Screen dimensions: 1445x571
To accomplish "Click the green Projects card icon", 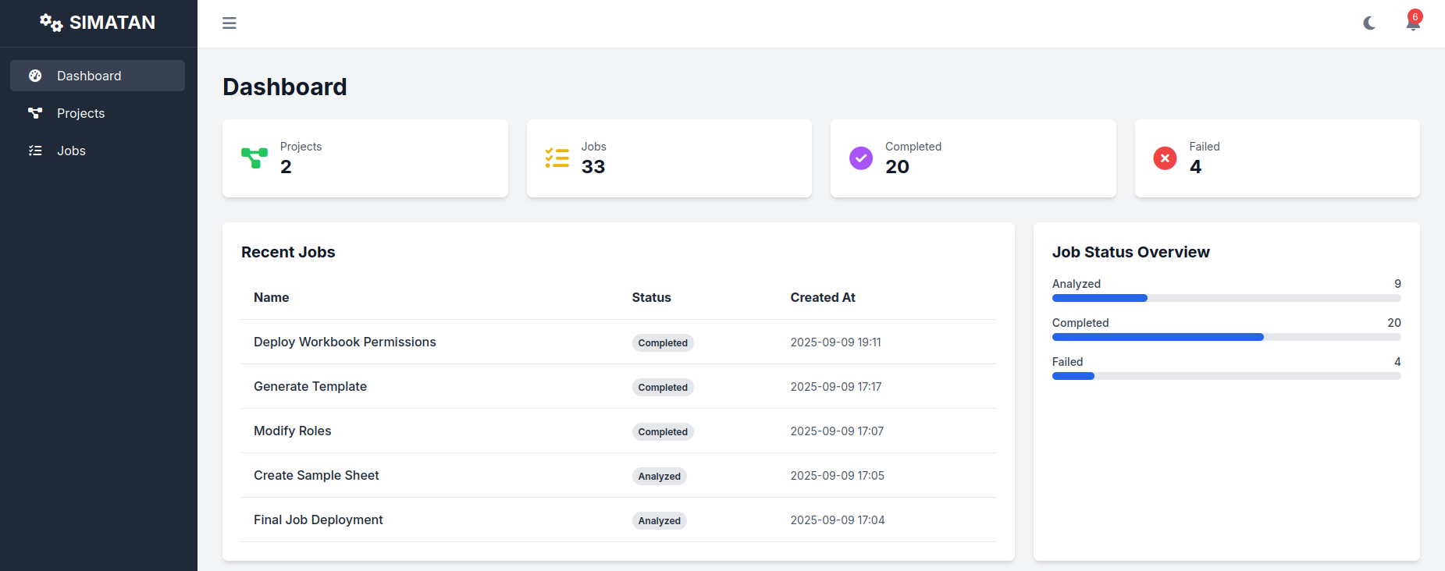I will pyautogui.click(x=254, y=158).
